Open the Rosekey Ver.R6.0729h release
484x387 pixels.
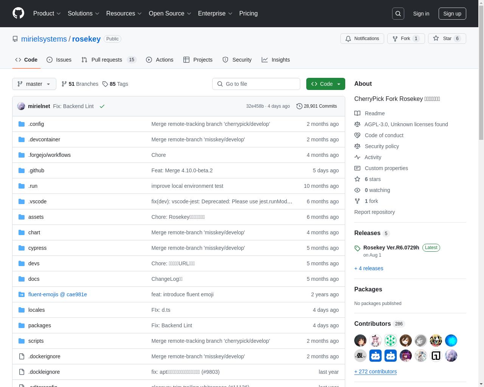391,248
